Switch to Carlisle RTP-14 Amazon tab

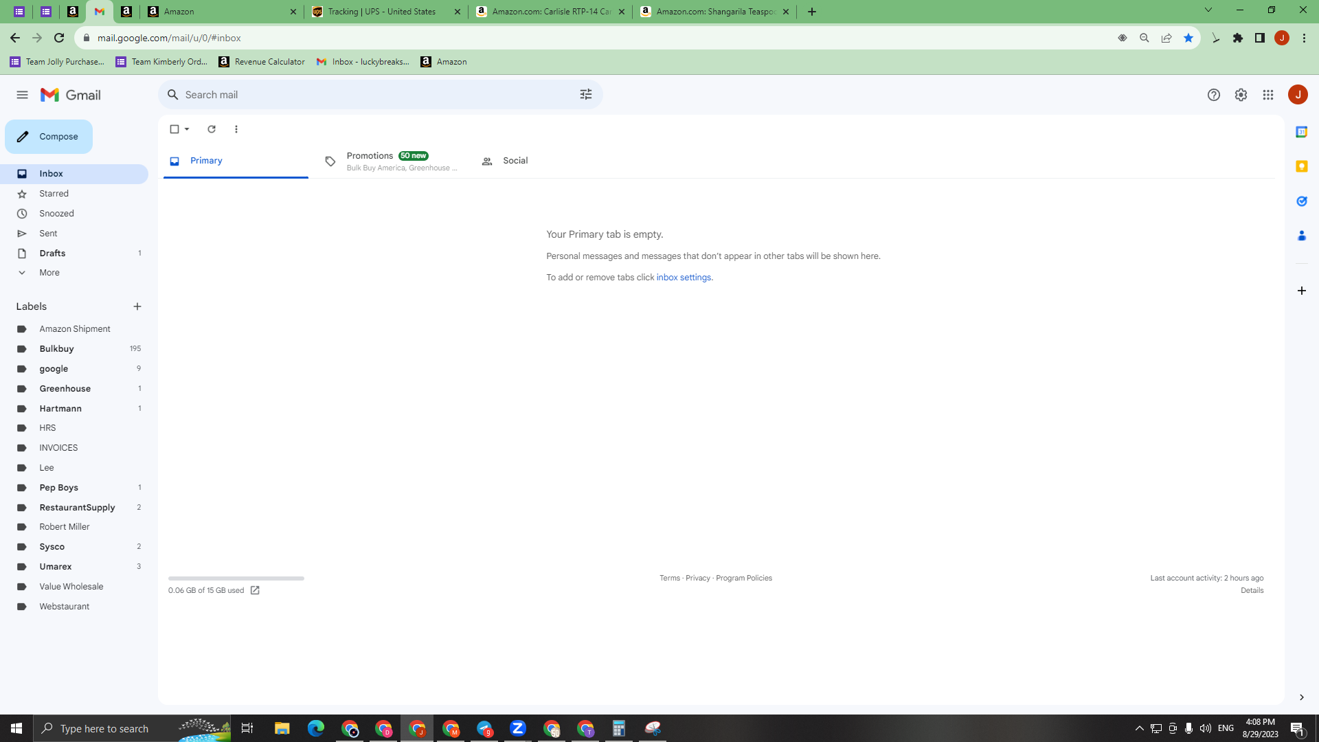point(550,12)
